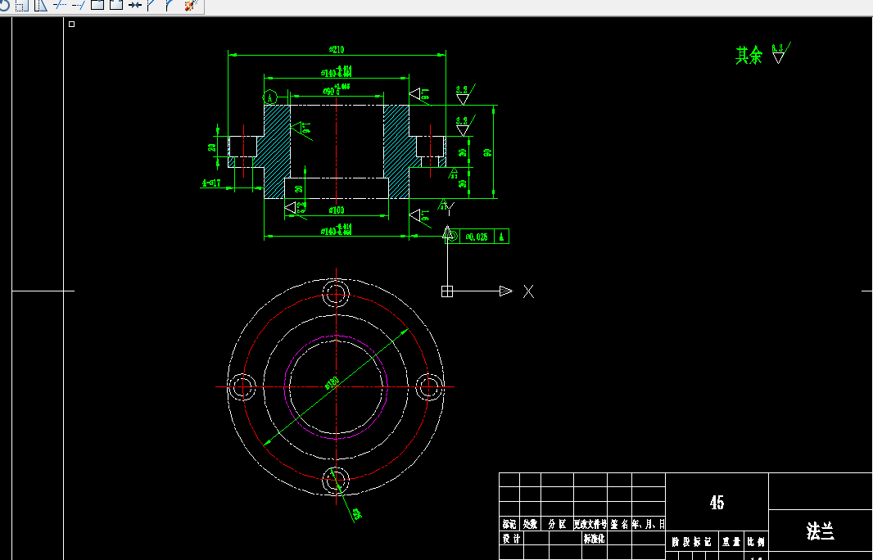Select the ⌀90 toleranced dimension text
The width and height of the screenshot is (873, 560).
pos(337,89)
